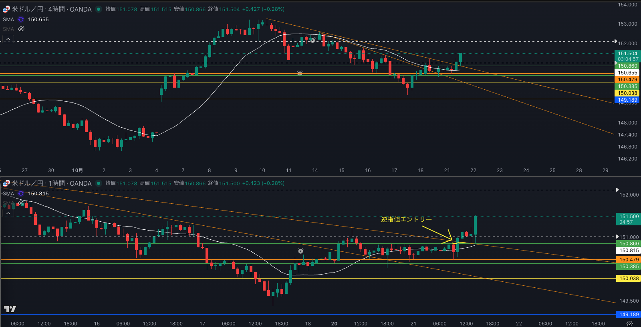
Task: Click the blue 149.189 price label on top chart
Action: point(627,100)
